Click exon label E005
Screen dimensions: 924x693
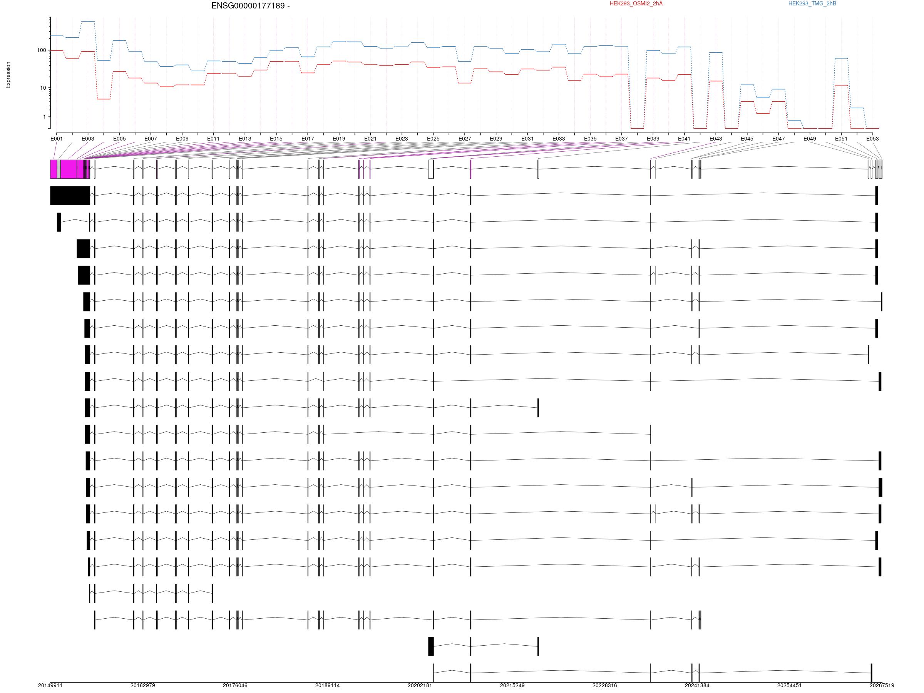pos(119,139)
